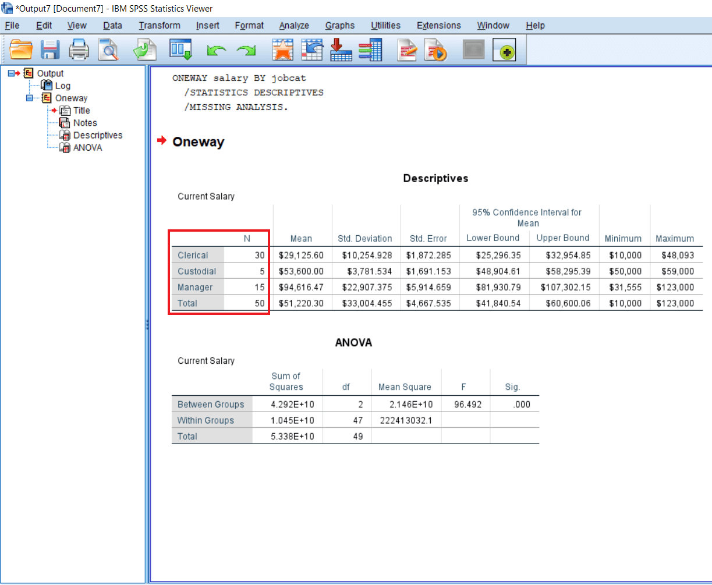712x585 pixels.
Task: Open the Data menu
Action: (112, 26)
